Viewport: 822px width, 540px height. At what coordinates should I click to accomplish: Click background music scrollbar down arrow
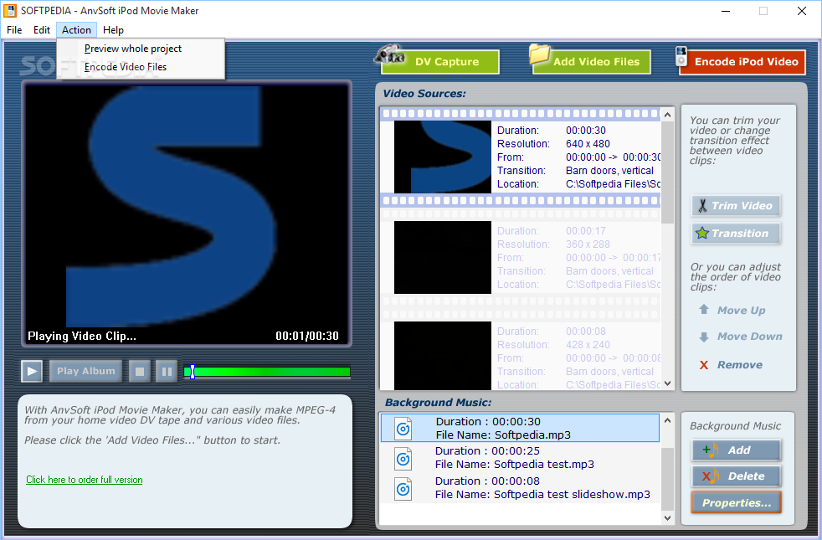667,518
